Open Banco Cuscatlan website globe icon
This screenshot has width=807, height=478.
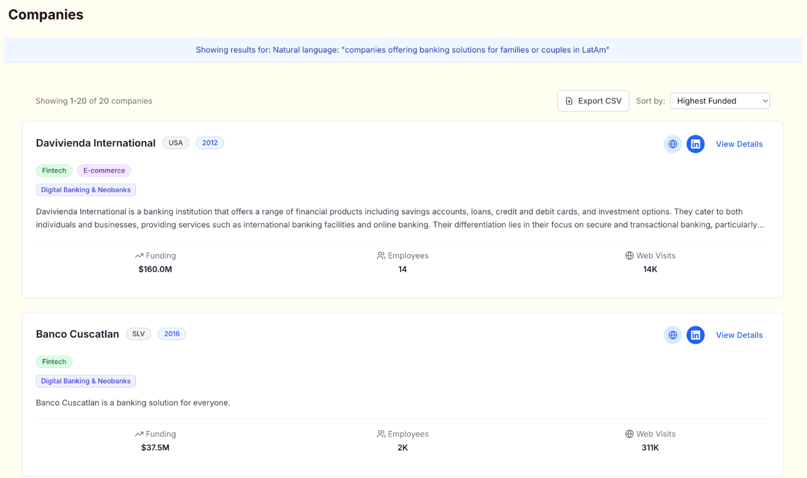[673, 335]
